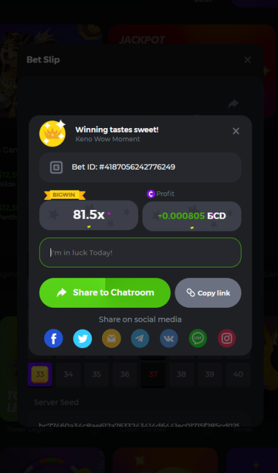Click the share arrow in Bet Slip
The image size is (278, 473).
(233, 104)
